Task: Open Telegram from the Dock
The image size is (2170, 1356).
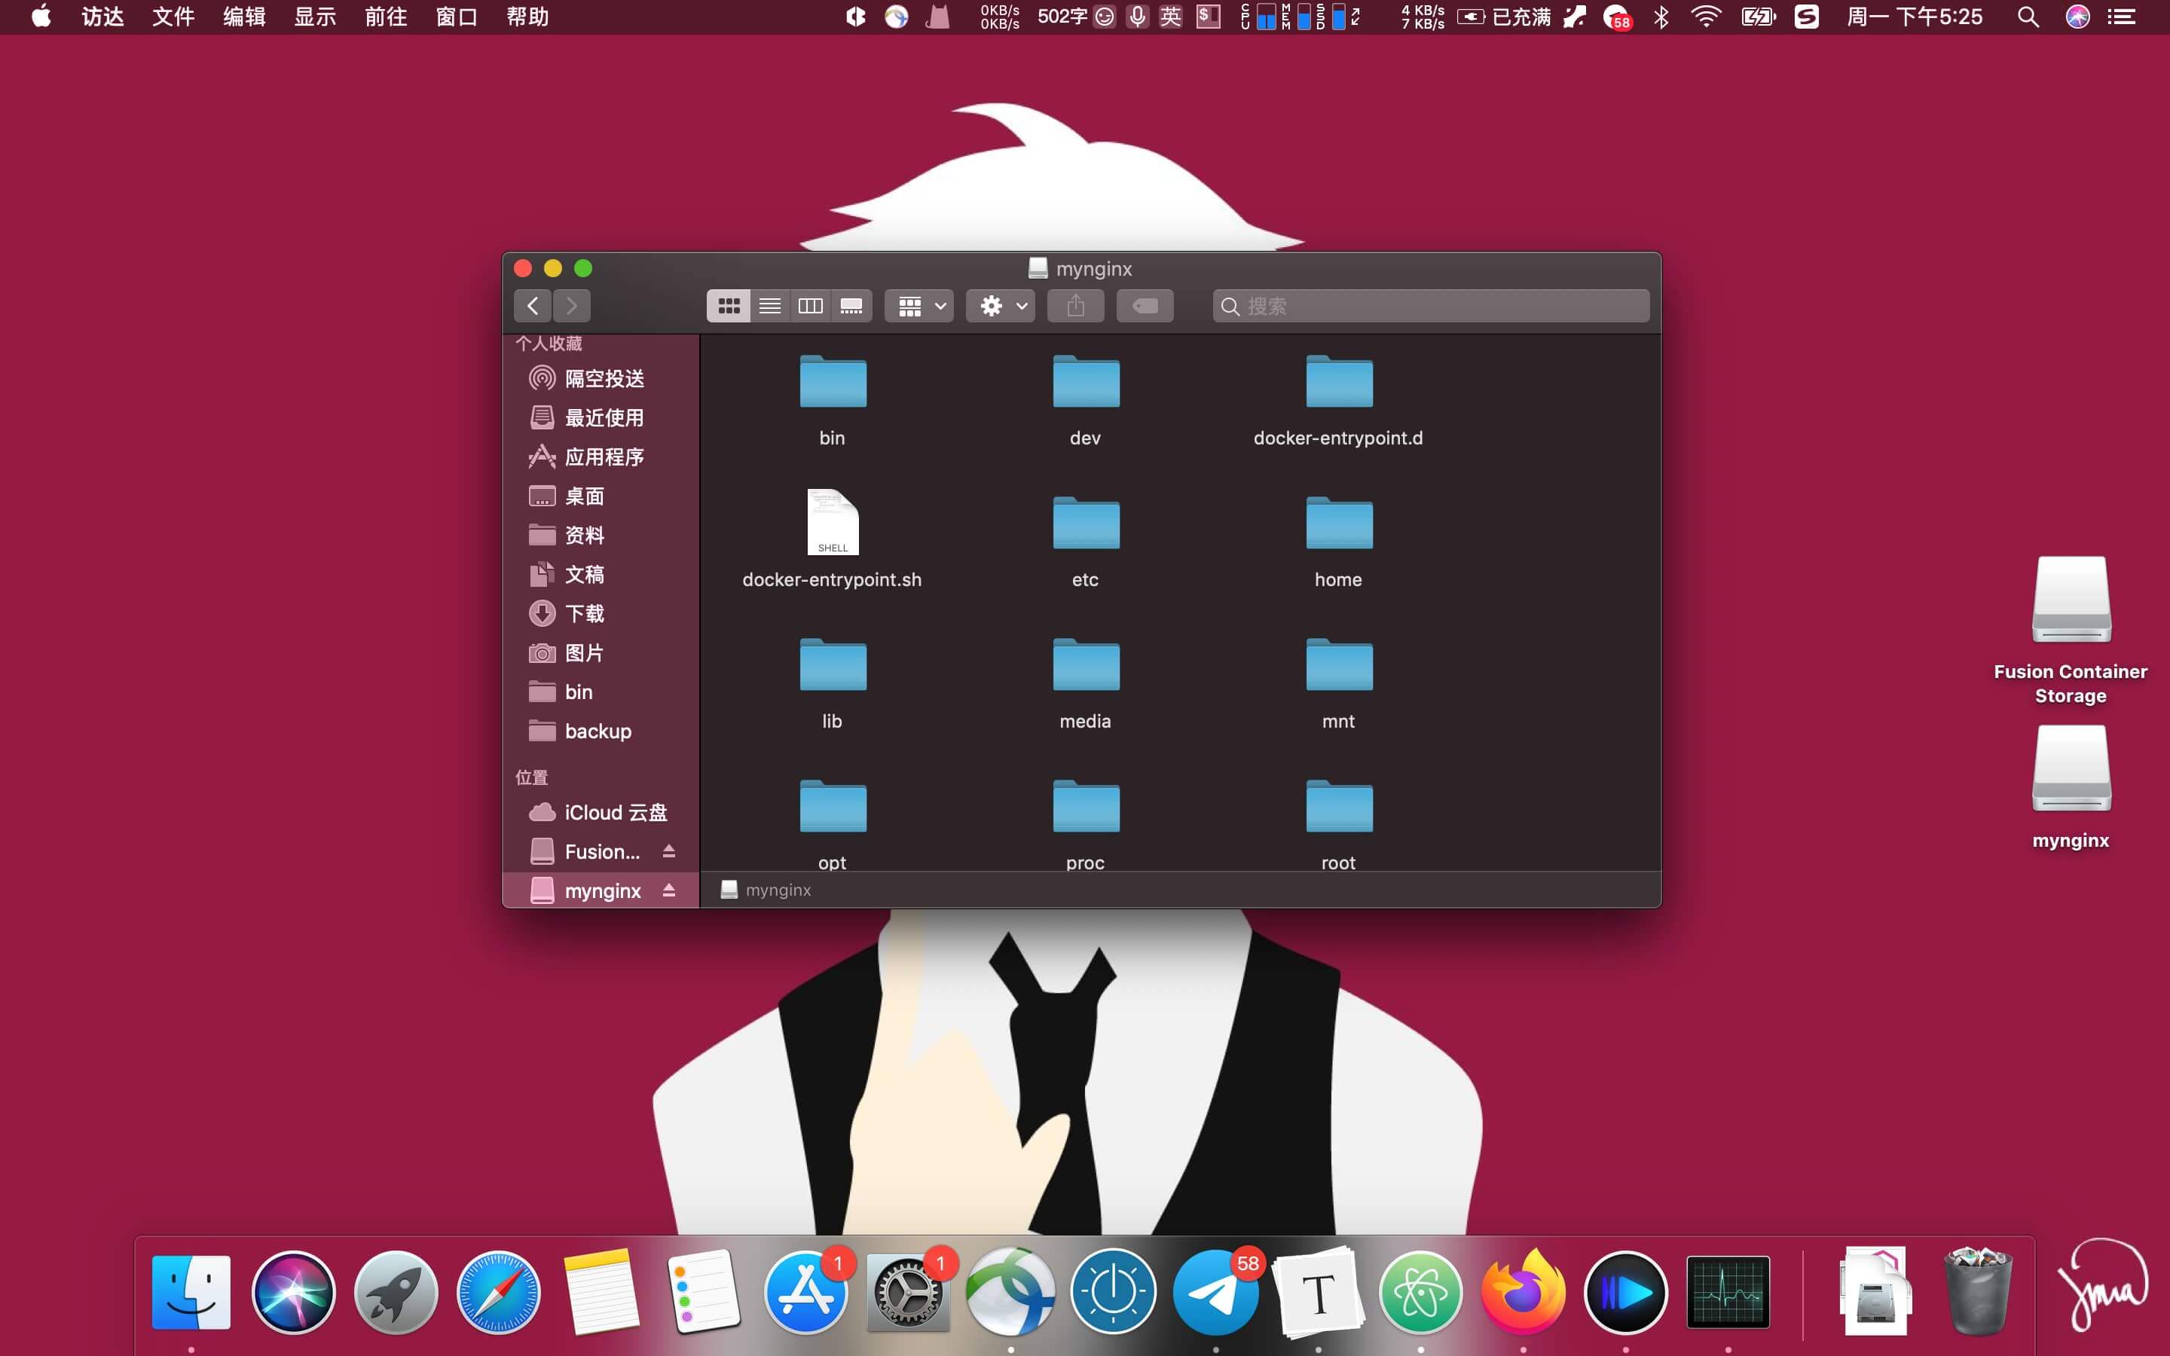Action: (1215, 1292)
